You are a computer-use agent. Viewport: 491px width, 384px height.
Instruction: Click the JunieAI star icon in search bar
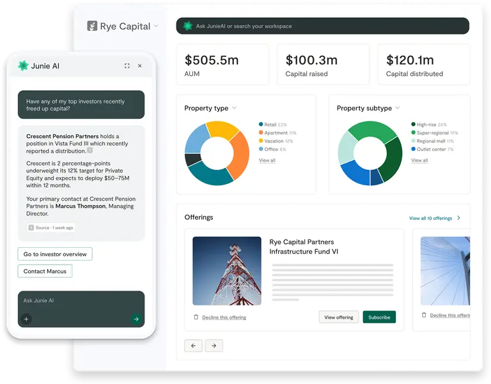pos(188,26)
